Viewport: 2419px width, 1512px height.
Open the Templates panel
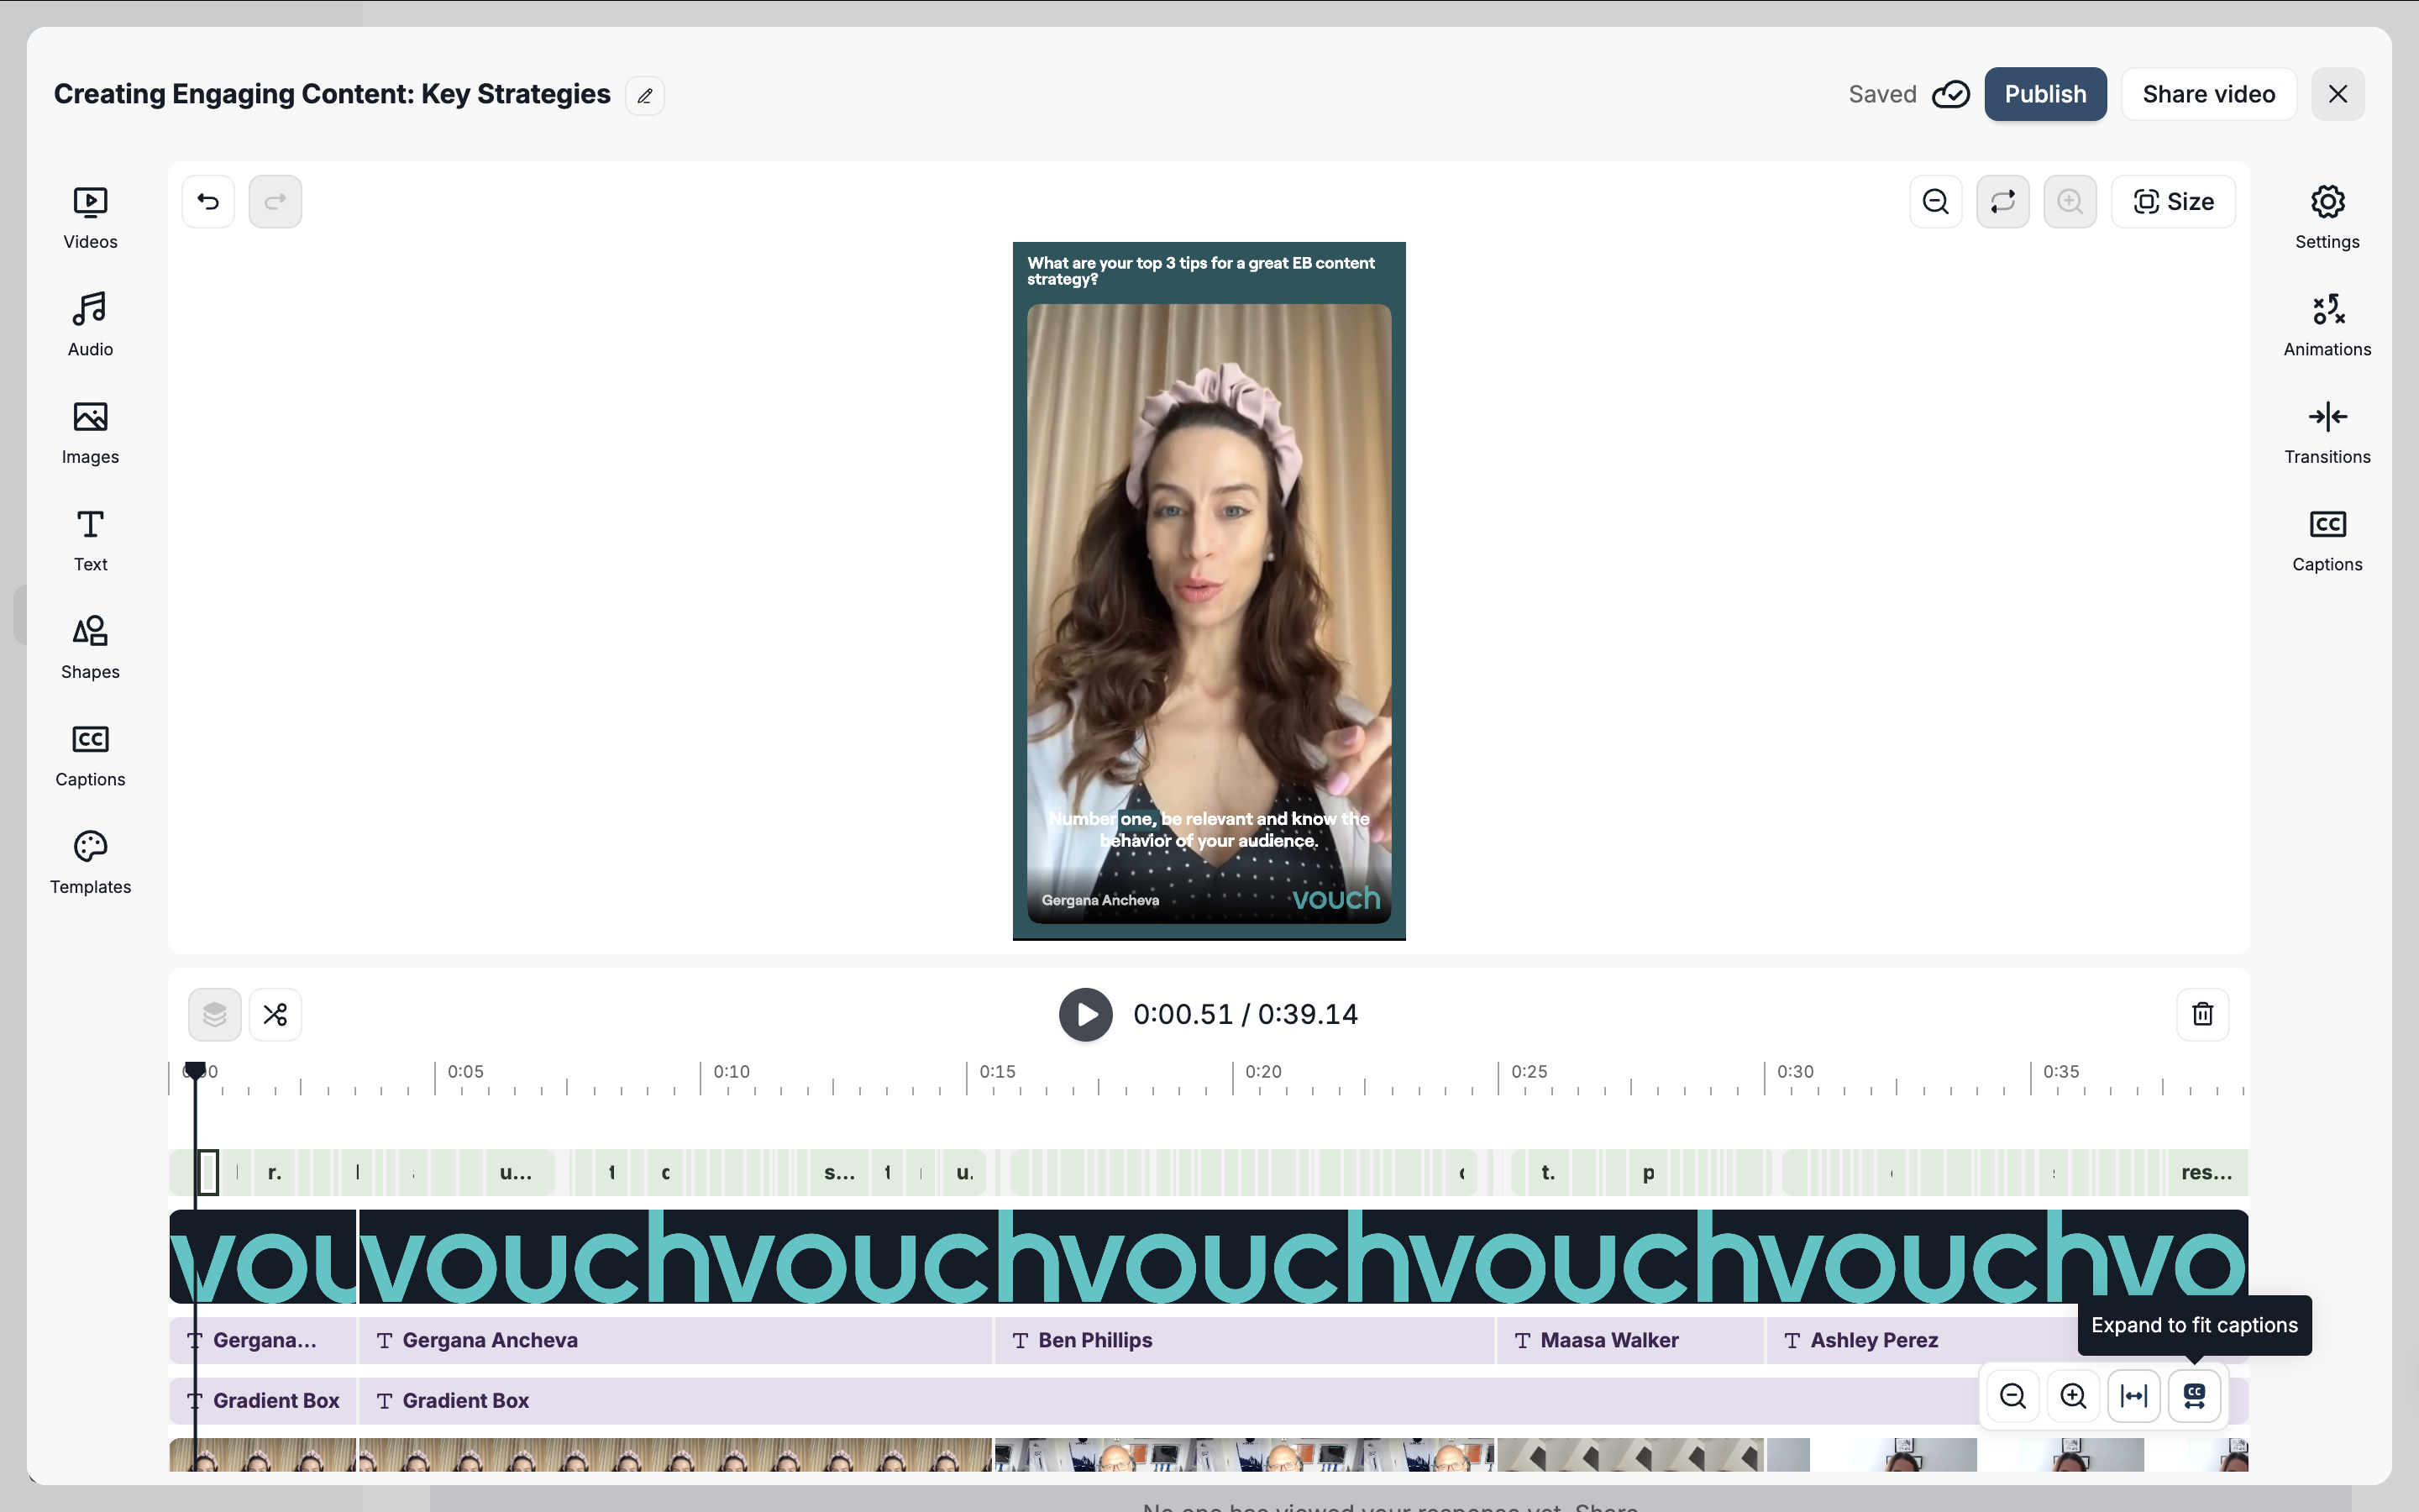pos(90,862)
